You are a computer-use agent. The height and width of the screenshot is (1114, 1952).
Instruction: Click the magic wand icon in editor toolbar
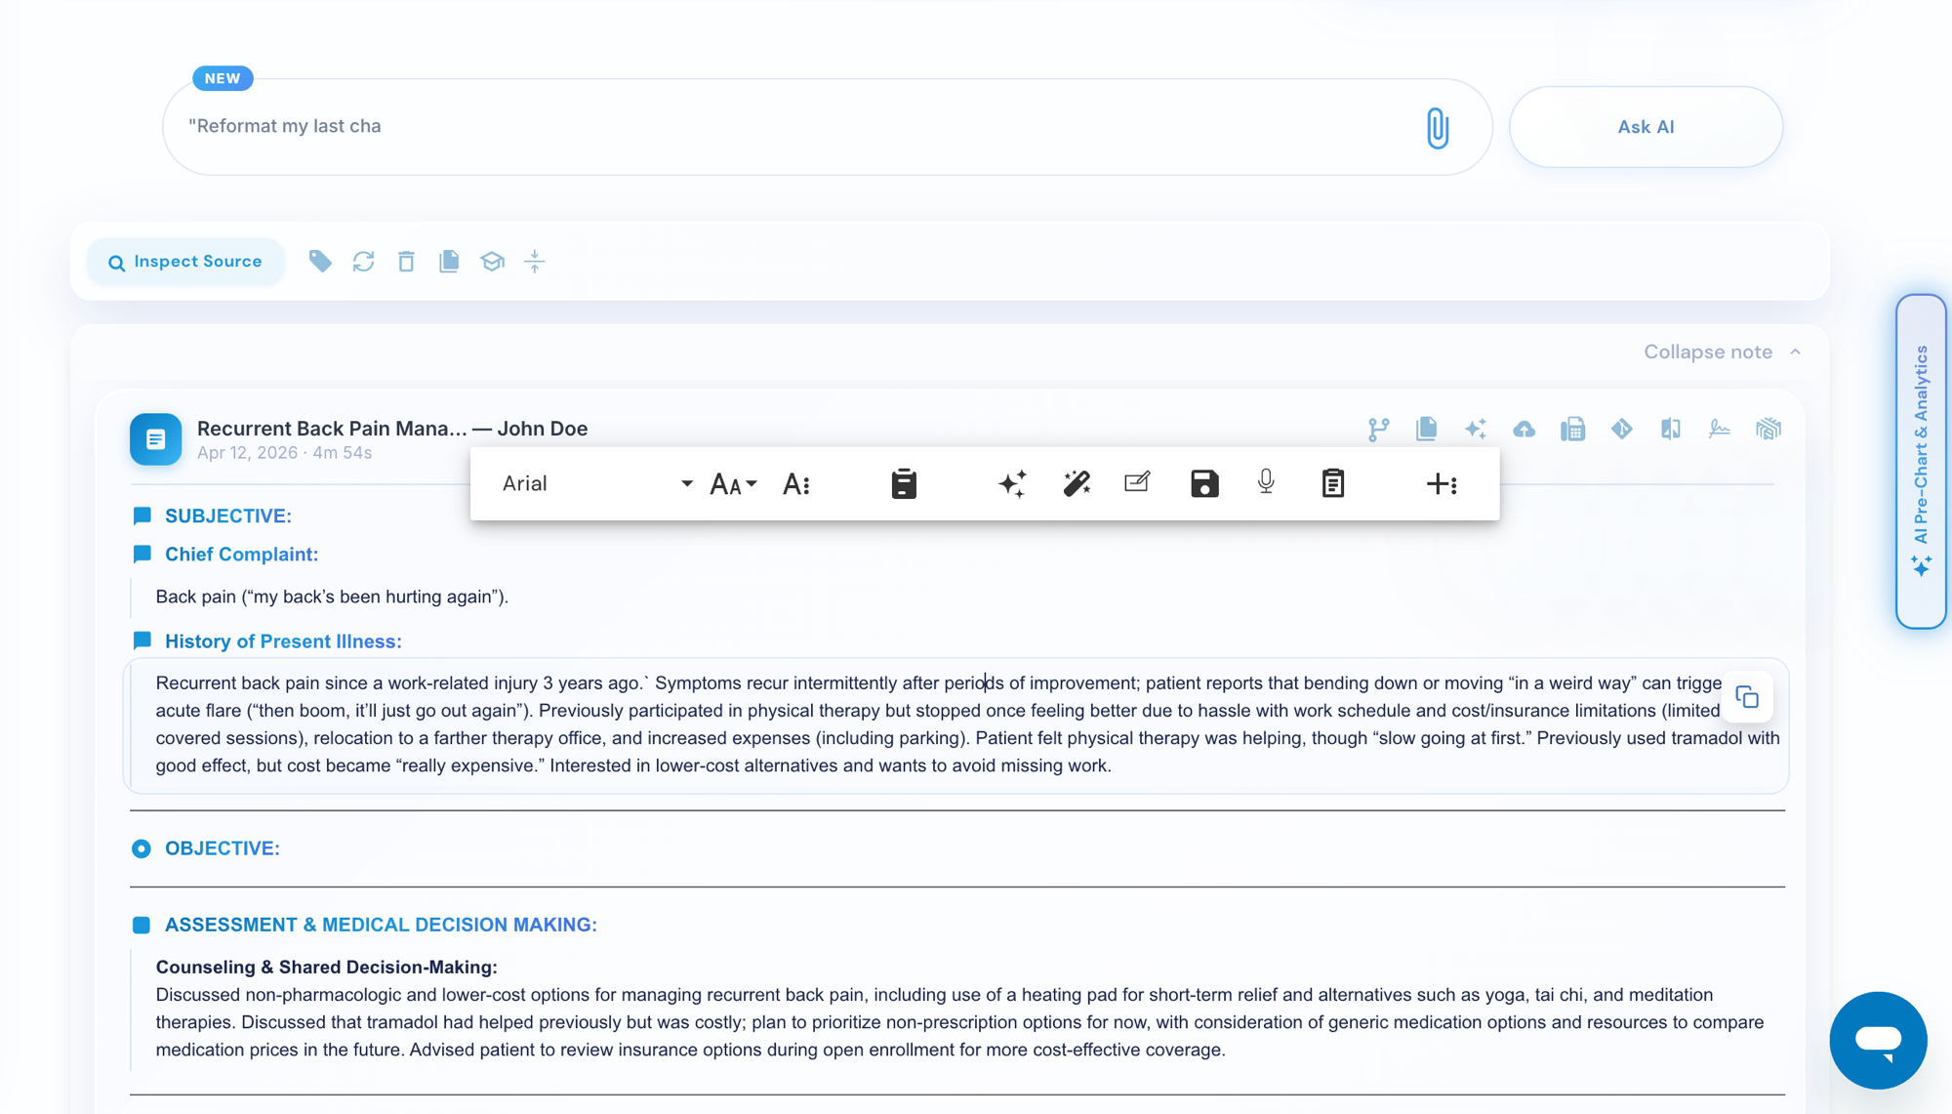1077,483
